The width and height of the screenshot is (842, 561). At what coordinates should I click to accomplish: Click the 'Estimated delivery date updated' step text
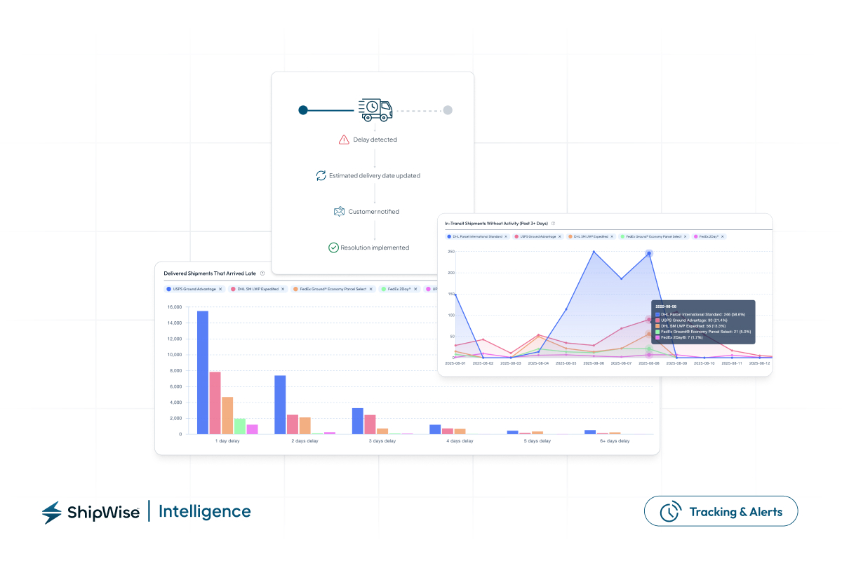pos(375,175)
